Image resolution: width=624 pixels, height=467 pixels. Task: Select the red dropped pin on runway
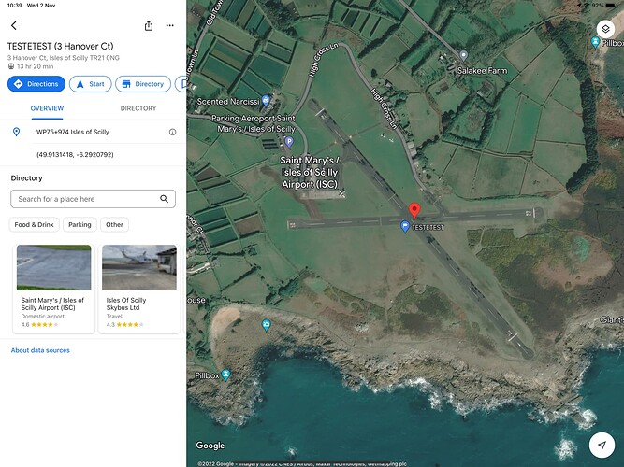tap(415, 210)
